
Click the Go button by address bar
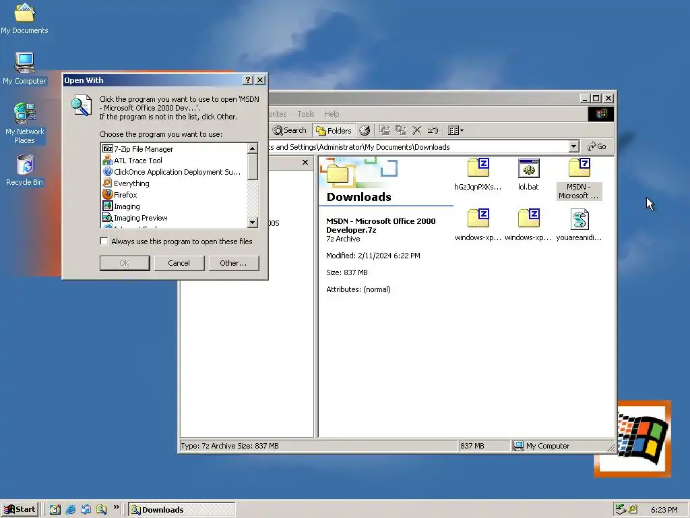(x=597, y=146)
